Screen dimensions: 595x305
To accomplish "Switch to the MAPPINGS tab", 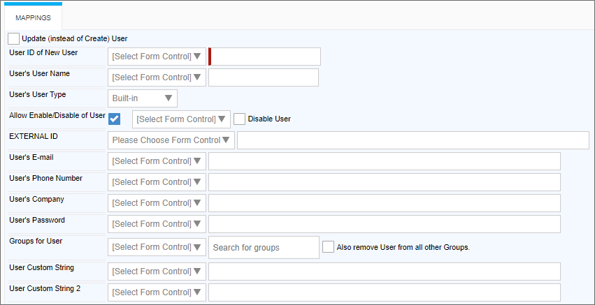I will [34, 17].
